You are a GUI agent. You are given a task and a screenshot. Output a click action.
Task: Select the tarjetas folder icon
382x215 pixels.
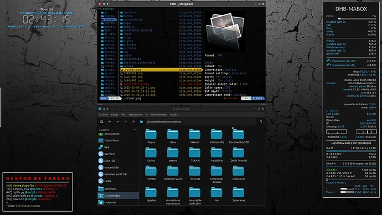(151, 192)
